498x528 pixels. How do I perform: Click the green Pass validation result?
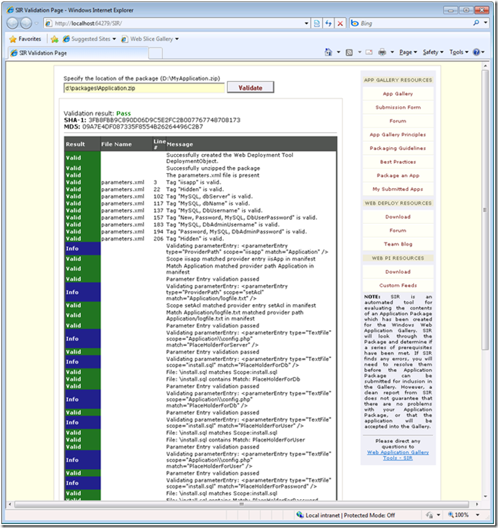click(123, 114)
